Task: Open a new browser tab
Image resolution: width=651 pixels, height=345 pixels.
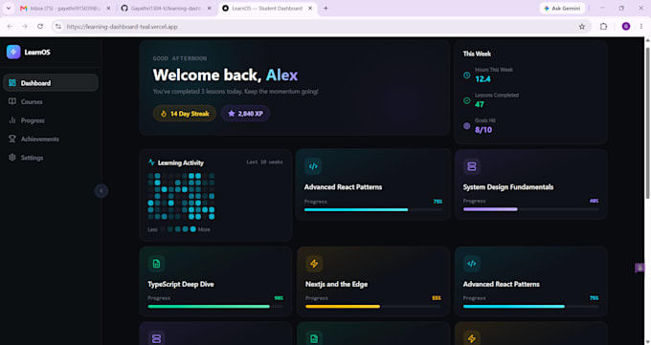Action: [325, 9]
